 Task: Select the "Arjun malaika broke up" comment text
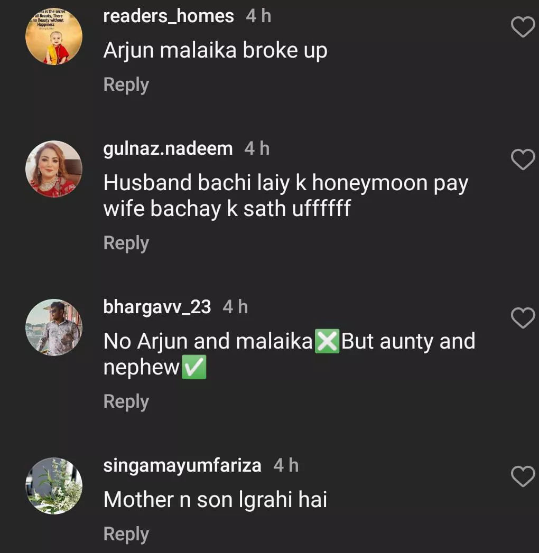click(215, 51)
